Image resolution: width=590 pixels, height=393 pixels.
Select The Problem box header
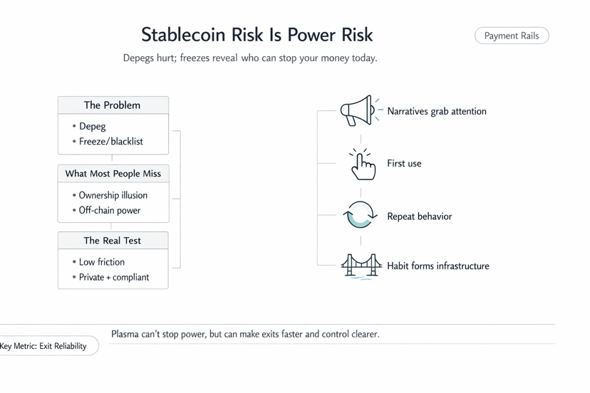click(113, 105)
